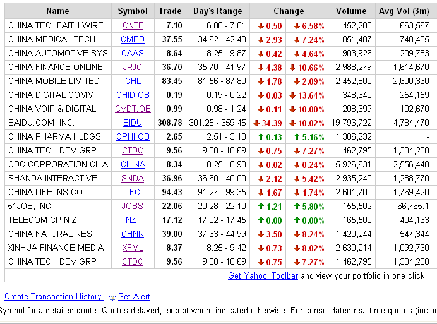
Task: Click the Avg Vol (3m) column header
Action: click(404, 11)
